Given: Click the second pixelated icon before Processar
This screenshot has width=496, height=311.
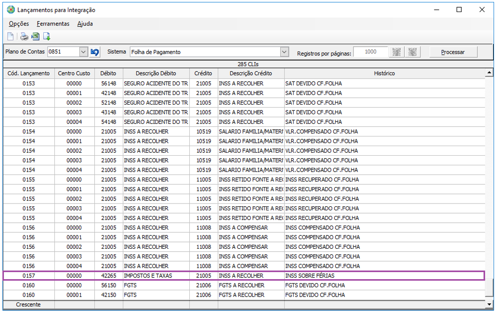Looking at the screenshot, I should (x=413, y=52).
